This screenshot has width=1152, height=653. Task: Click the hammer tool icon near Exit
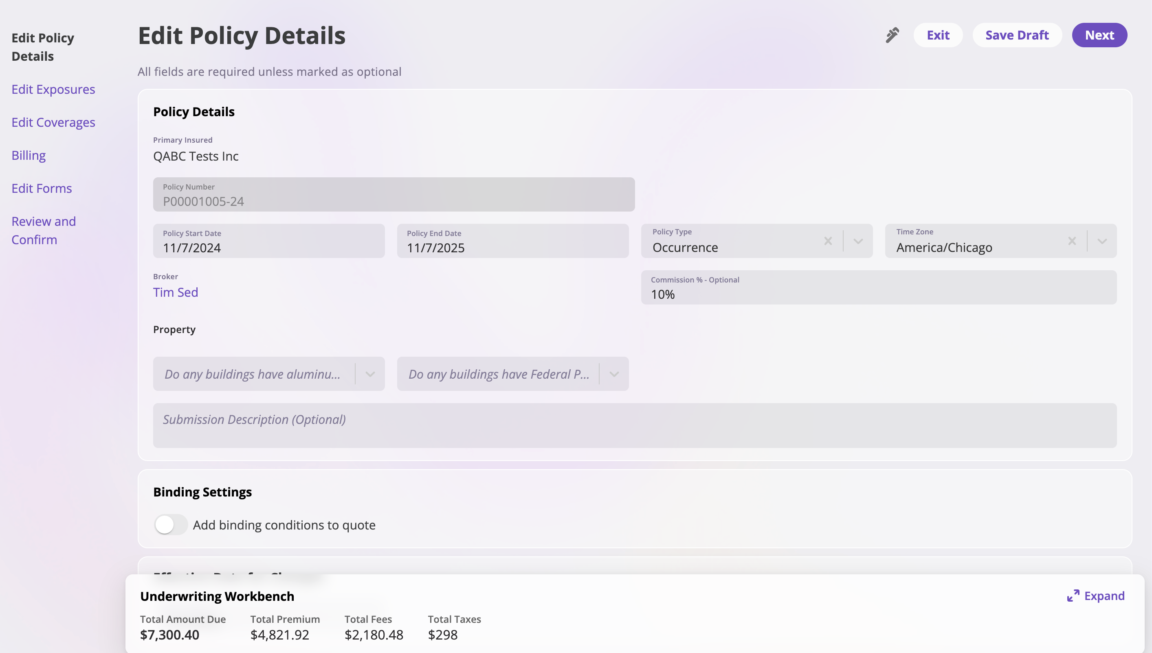click(x=892, y=35)
